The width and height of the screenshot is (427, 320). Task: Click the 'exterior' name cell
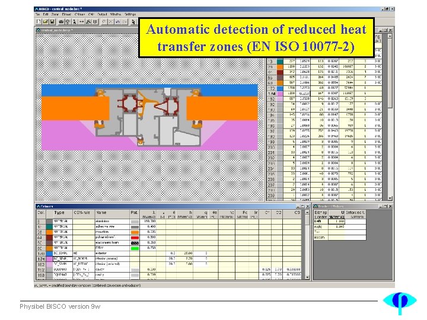[x=112, y=254]
